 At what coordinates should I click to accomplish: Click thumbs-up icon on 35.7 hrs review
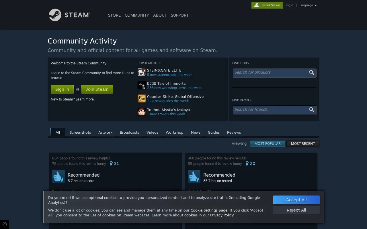coord(194,177)
